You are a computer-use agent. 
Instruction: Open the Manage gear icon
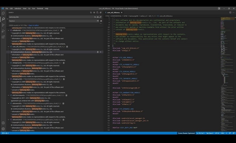[3, 129]
